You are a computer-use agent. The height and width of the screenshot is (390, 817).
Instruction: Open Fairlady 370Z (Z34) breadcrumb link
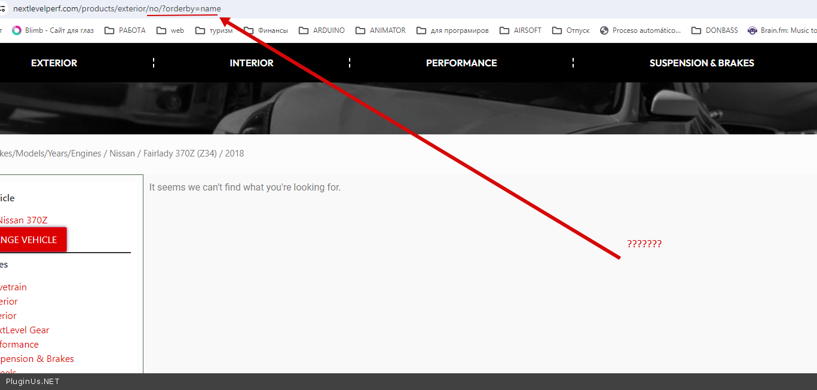[x=180, y=153]
